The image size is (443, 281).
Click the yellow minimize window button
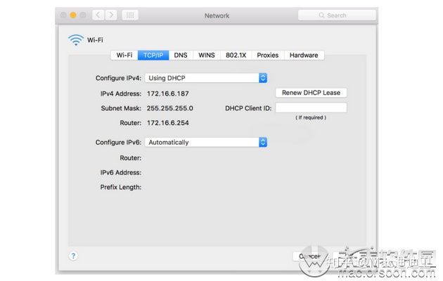73,15
